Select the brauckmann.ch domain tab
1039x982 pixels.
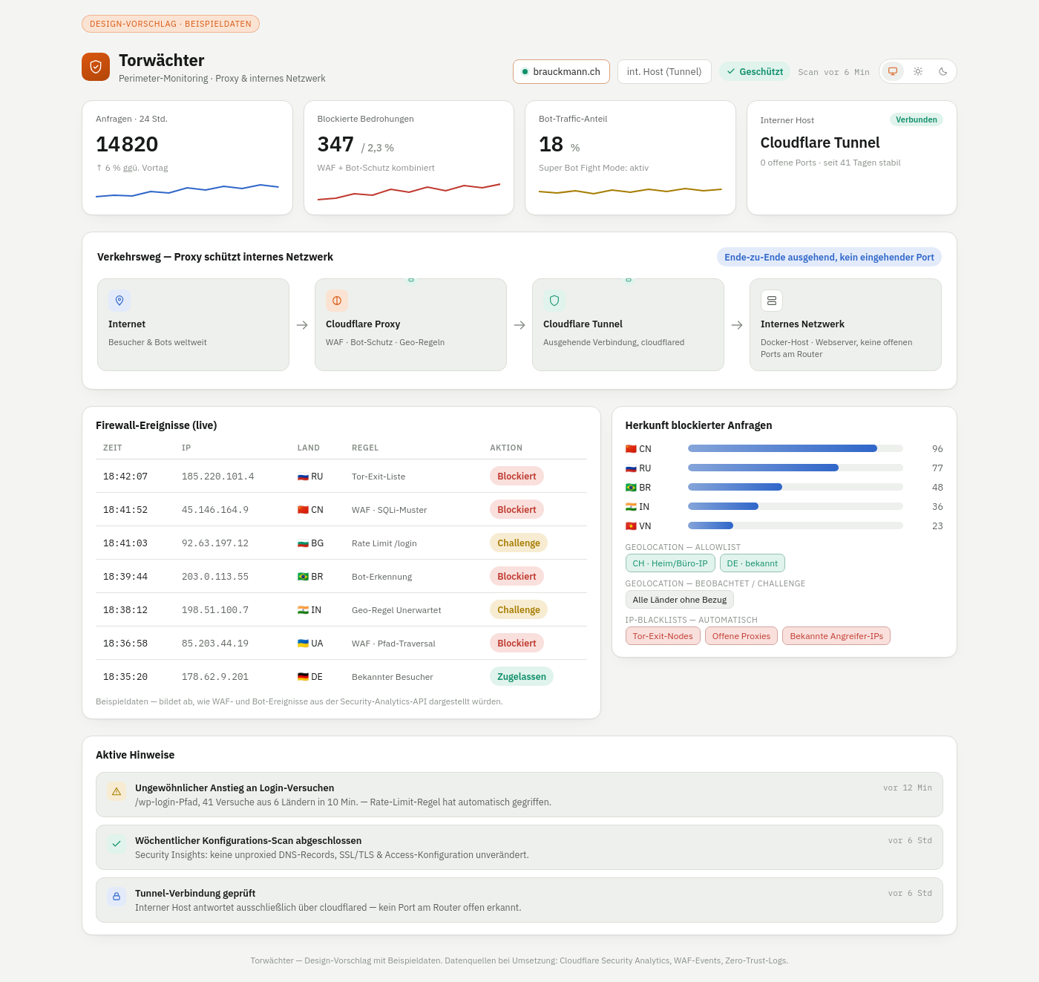click(x=561, y=71)
